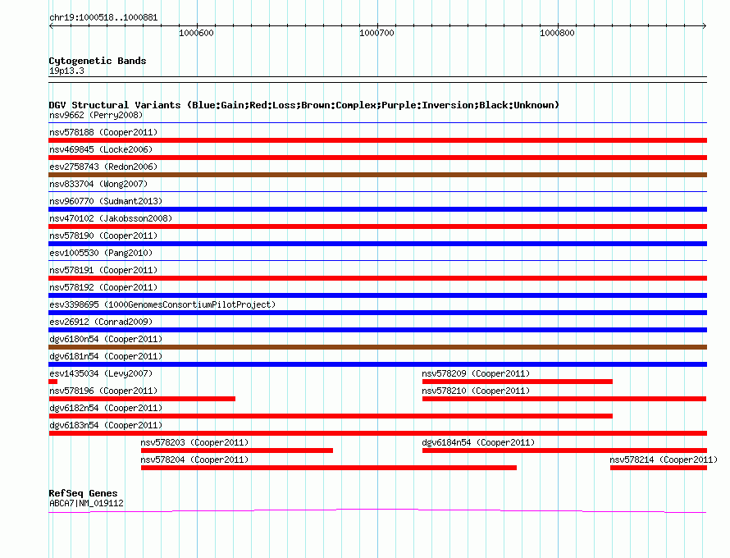Viewport: 730px width, 558px height.
Task: Click the 19p13.3 band label
Action: point(66,71)
